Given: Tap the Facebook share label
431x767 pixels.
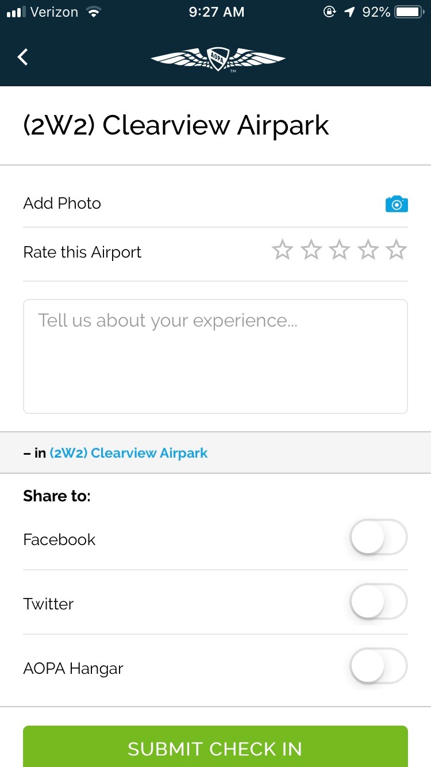Looking at the screenshot, I should pos(59,539).
